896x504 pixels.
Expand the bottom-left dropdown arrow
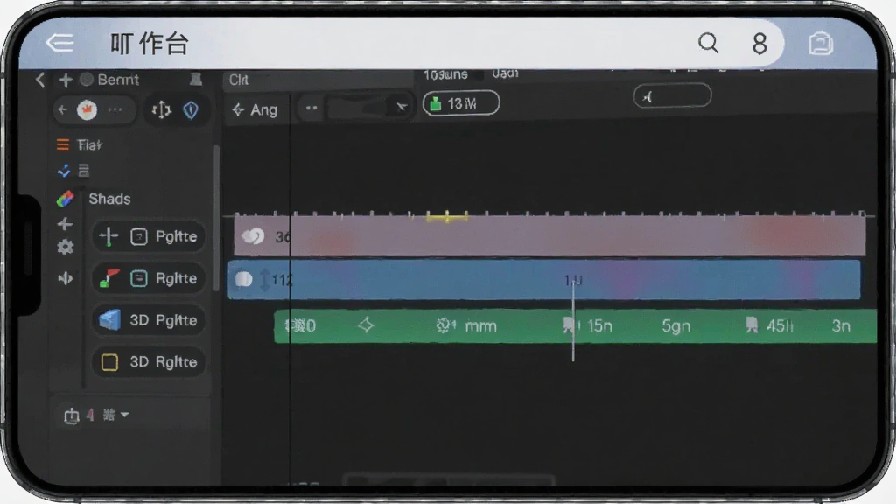point(124,414)
